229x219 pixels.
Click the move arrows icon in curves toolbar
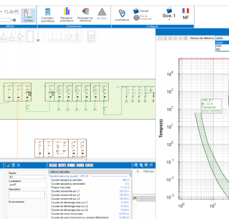[x=186, y=38]
